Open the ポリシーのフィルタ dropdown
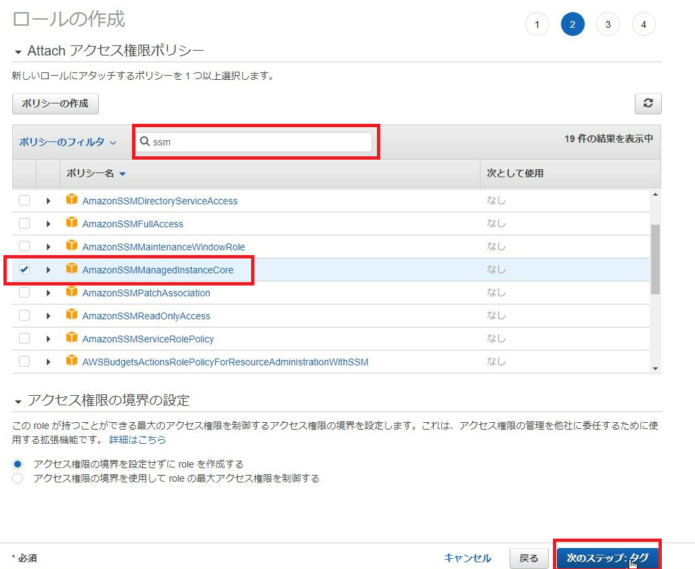Viewport: 695px width, 569px height. (x=68, y=142)
